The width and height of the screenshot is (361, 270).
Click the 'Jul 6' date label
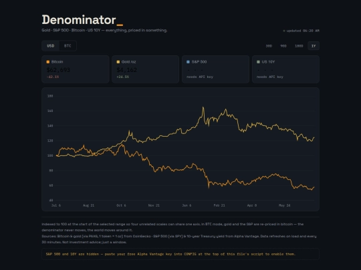point(56,205)
